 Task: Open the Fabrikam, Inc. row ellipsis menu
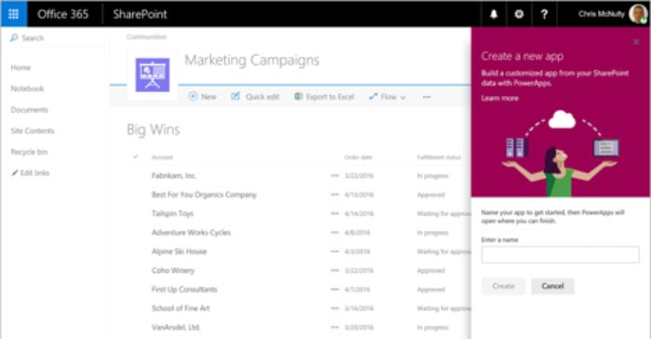point(335,175)
